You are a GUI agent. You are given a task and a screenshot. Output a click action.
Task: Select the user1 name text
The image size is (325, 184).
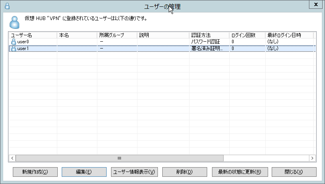[23, 49]
